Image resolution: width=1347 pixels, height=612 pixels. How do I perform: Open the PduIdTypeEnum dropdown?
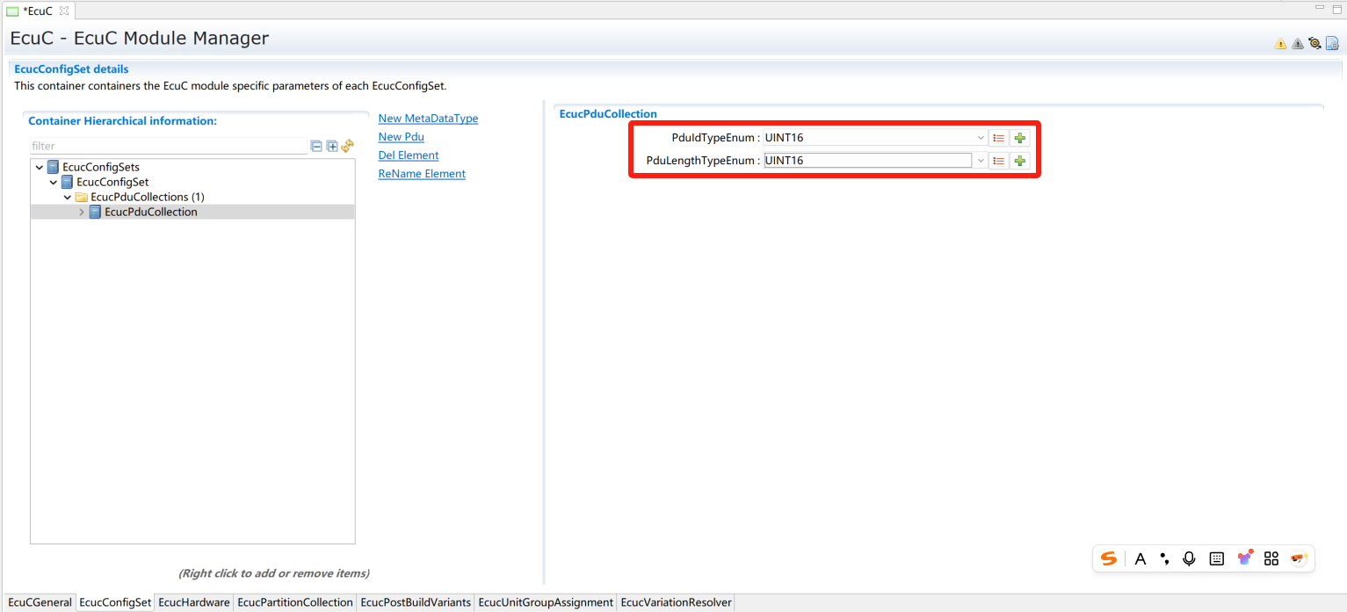coord(981,138)
